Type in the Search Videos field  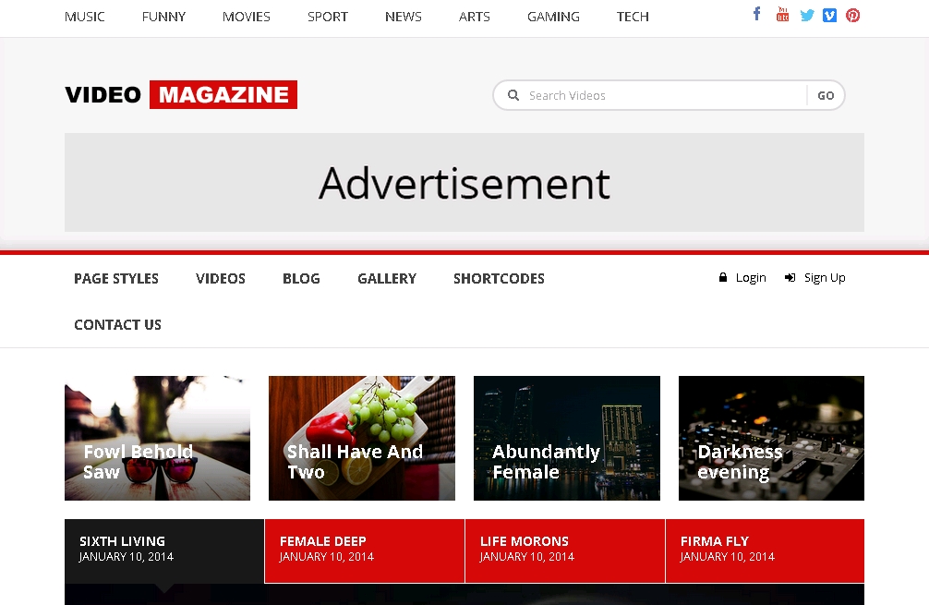(660, 95)
